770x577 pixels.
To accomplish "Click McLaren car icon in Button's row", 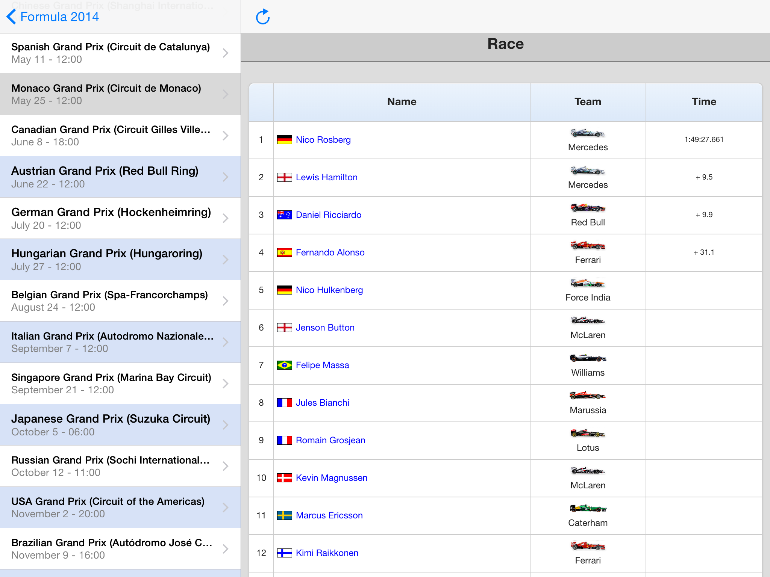I will coord(588,320).
